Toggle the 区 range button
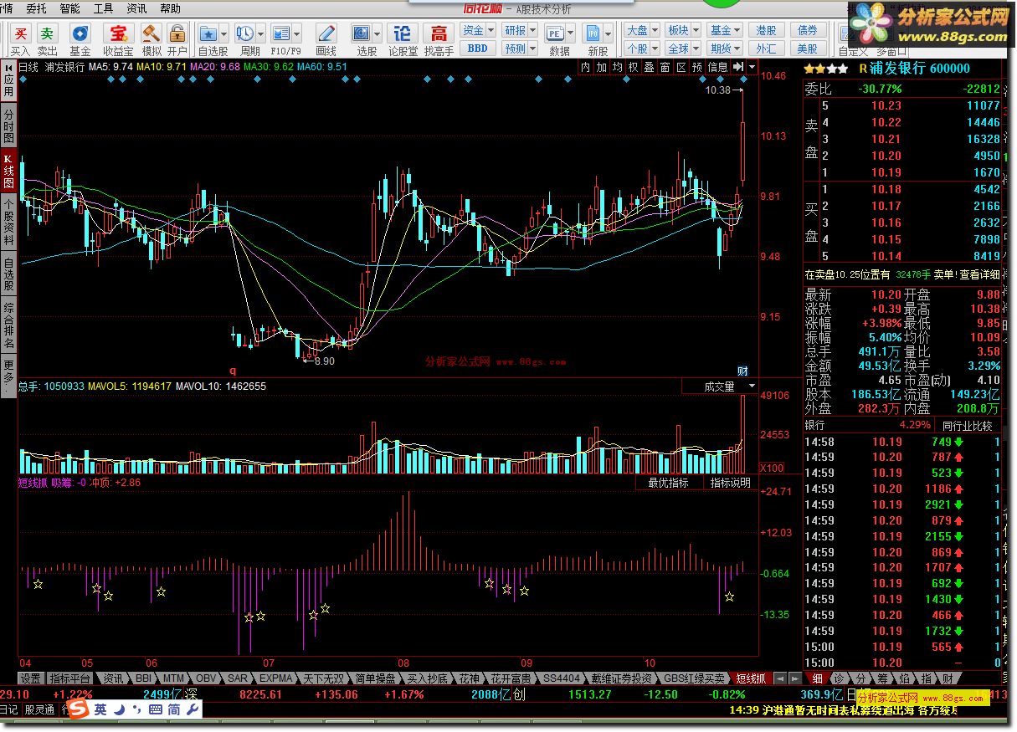Image resolution: width=1017 pixels, height=732 pixels. (681, 67)
